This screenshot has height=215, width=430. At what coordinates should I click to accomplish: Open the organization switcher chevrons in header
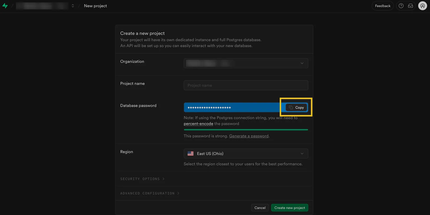pos(73,6)
